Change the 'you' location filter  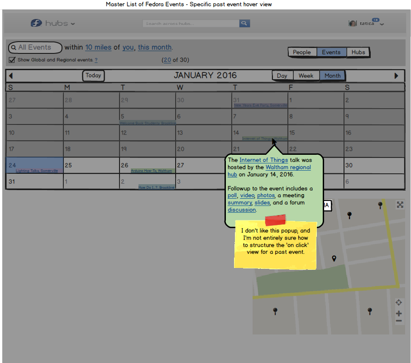pyautogui.click(x=128, y=48)
